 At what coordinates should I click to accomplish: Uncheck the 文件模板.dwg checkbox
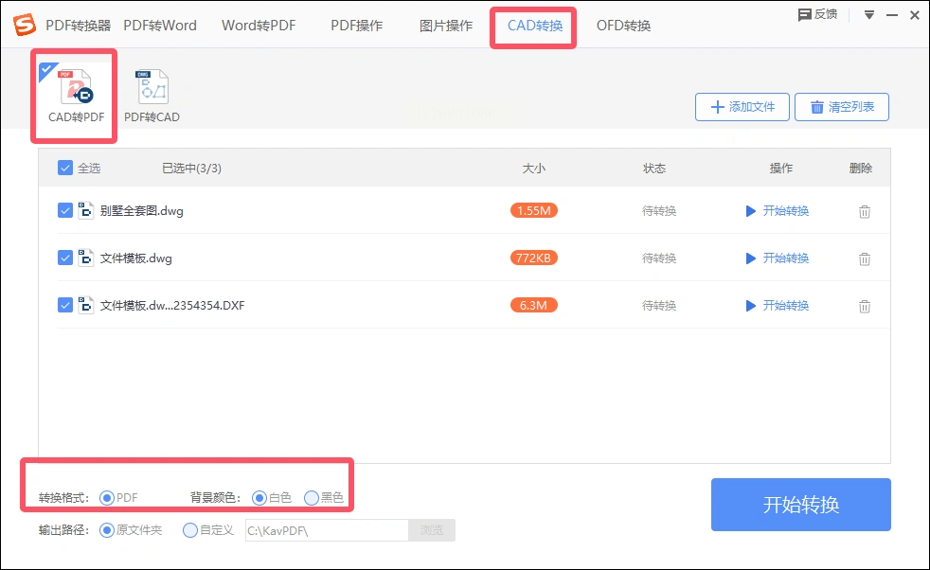(x=65, y=258)
